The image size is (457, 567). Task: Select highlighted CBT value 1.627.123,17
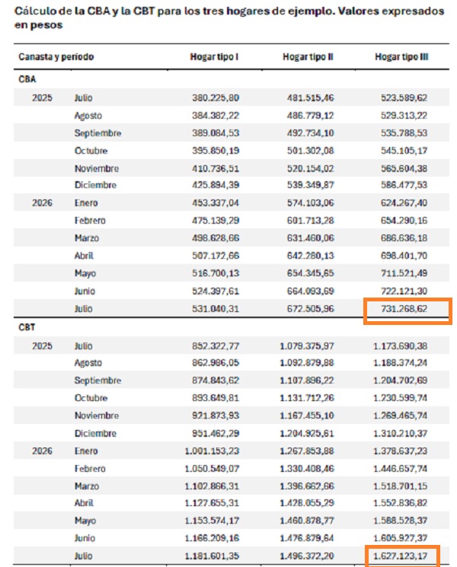coord(400,556)
